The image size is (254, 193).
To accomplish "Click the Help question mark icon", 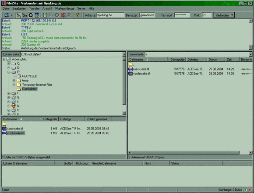I will pyautogui.click(x=78, y=15).
